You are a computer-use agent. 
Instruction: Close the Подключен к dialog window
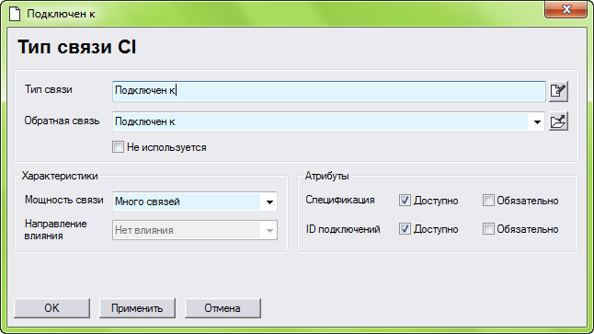coord(566,9)
